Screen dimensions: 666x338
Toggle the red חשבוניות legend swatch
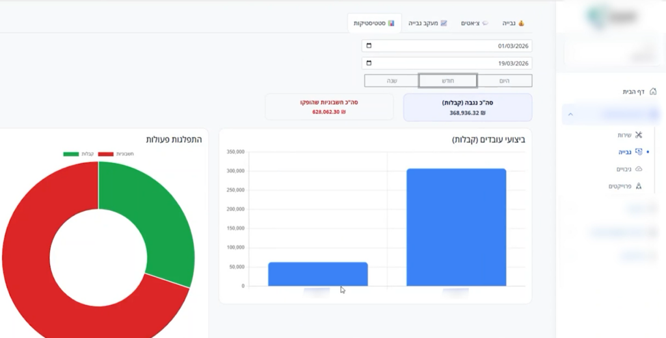pyautogui.click(x=106, y=154)
